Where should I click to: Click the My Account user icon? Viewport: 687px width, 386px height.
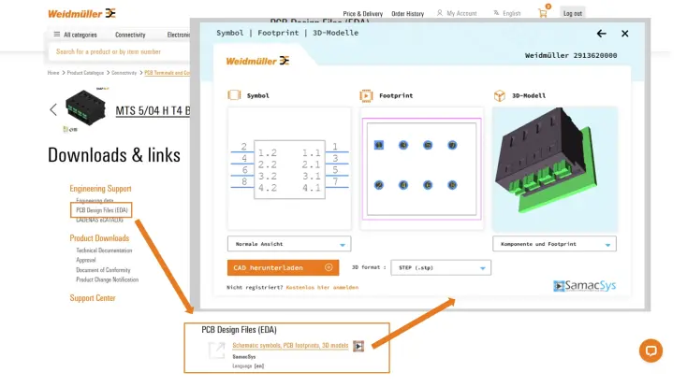(439, 14)
